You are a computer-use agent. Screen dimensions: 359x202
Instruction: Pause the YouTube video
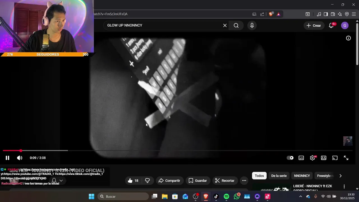[x=7, y=158]
